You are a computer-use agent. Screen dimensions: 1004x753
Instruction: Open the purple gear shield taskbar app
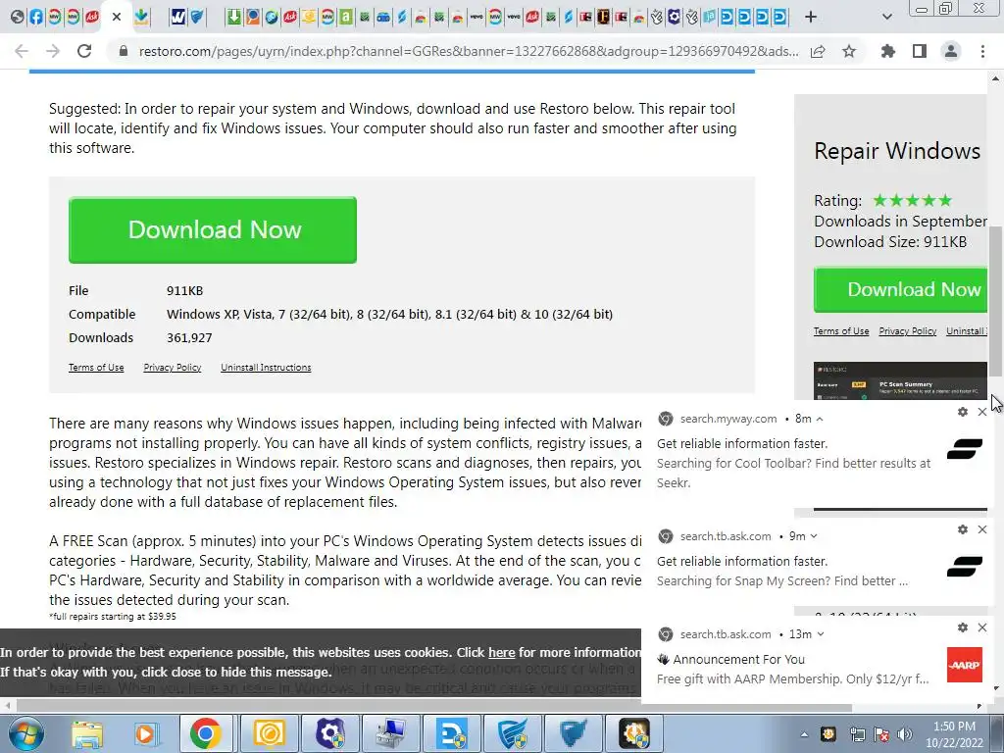click(330, 733)
